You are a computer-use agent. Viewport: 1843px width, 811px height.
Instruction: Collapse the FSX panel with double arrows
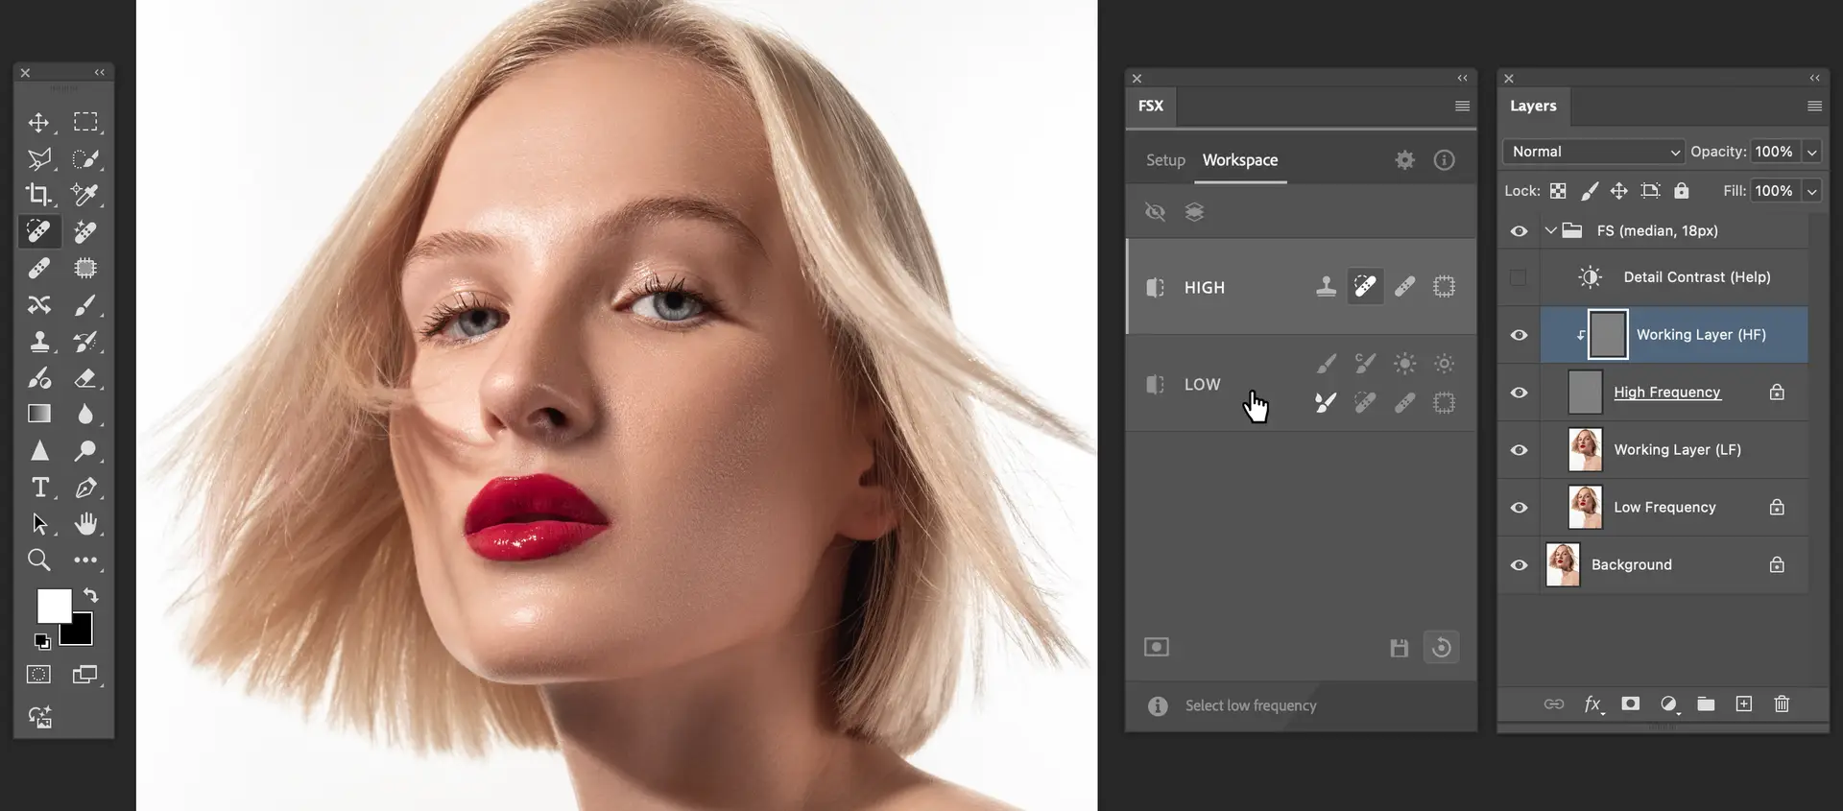click(1462, 79)
